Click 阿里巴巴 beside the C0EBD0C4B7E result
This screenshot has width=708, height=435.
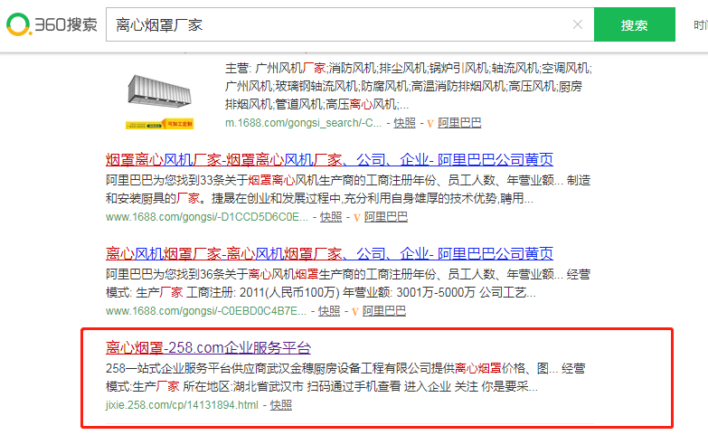click(384, 311)
